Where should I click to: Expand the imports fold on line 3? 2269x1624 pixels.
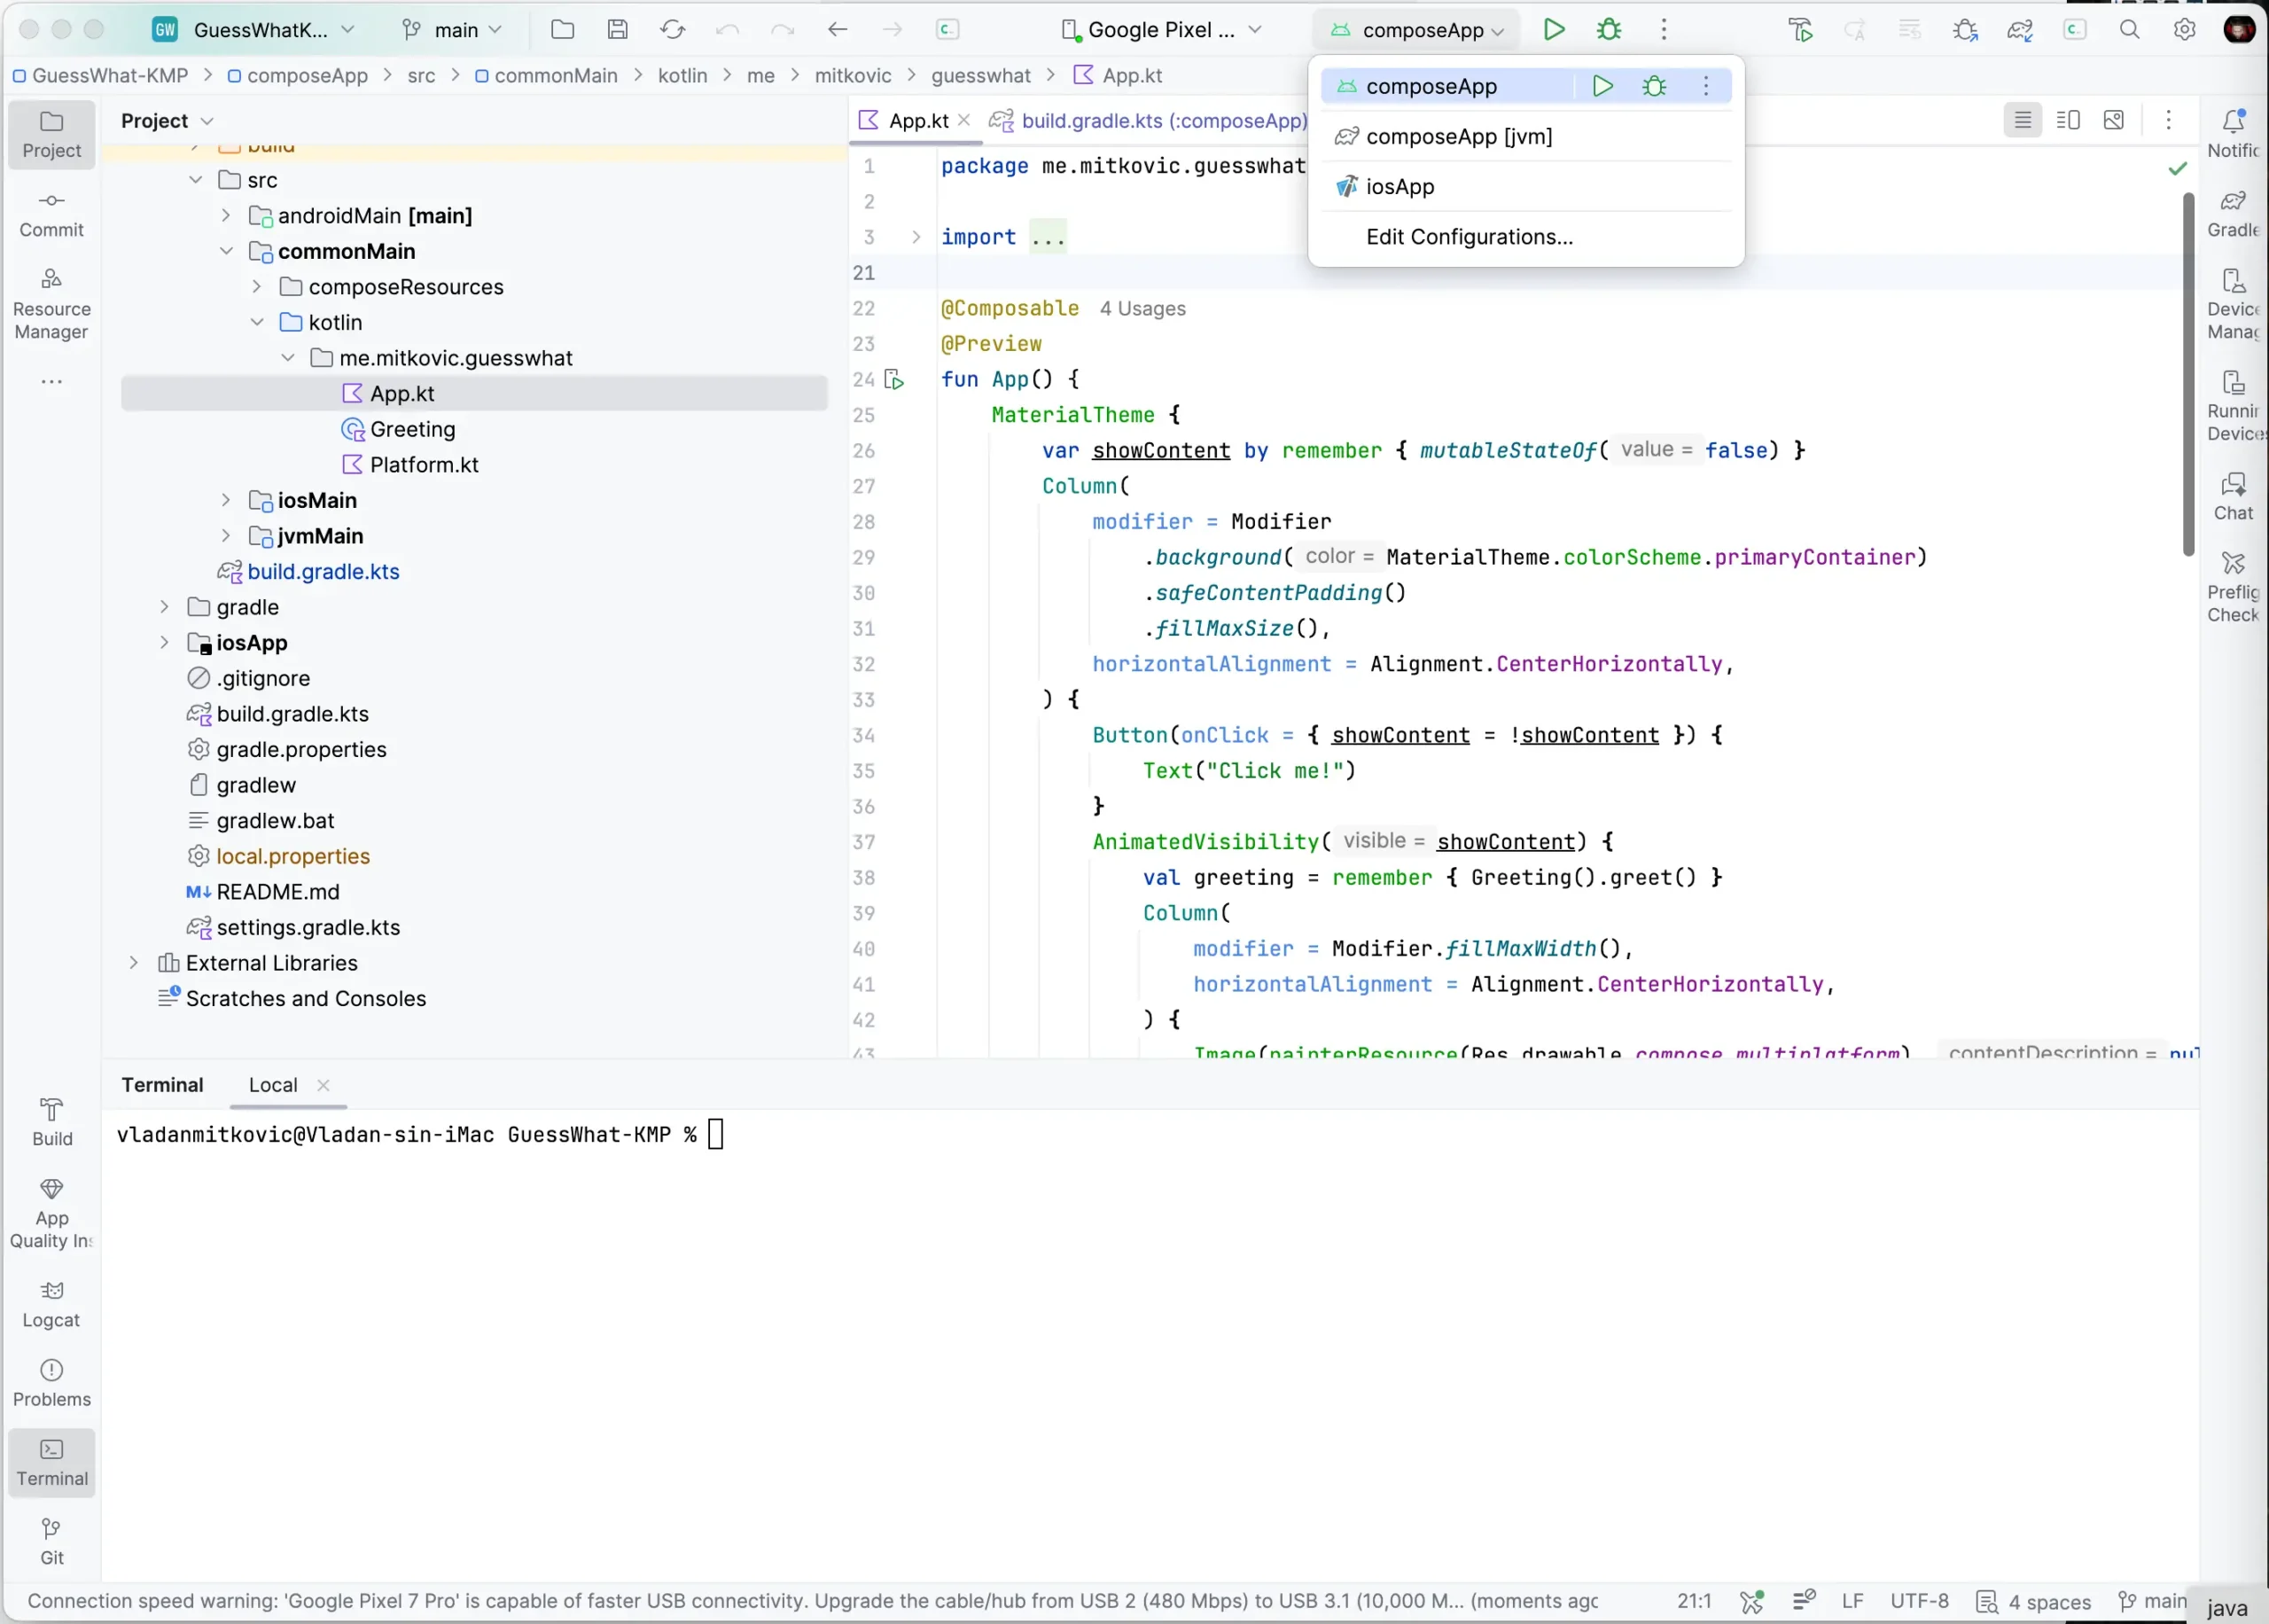pos(916,237)
